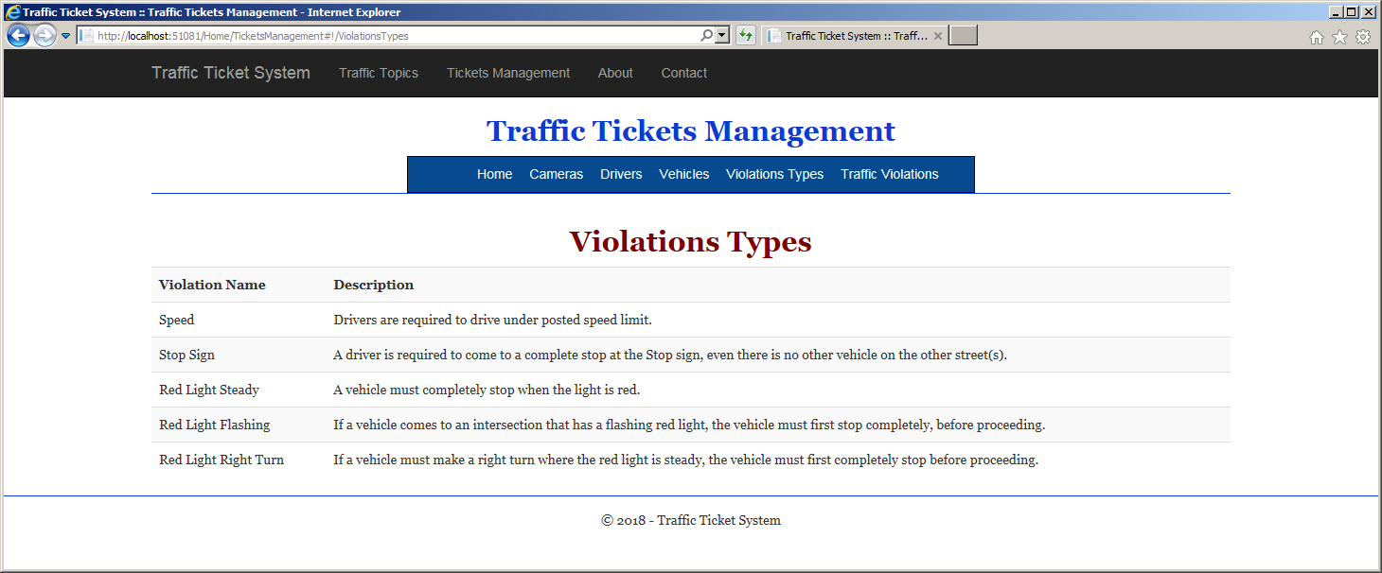The width and height of the screenshot is (1382, 573).
Task: Open the Tools gear icon
Action: (x=1363, y=37)
